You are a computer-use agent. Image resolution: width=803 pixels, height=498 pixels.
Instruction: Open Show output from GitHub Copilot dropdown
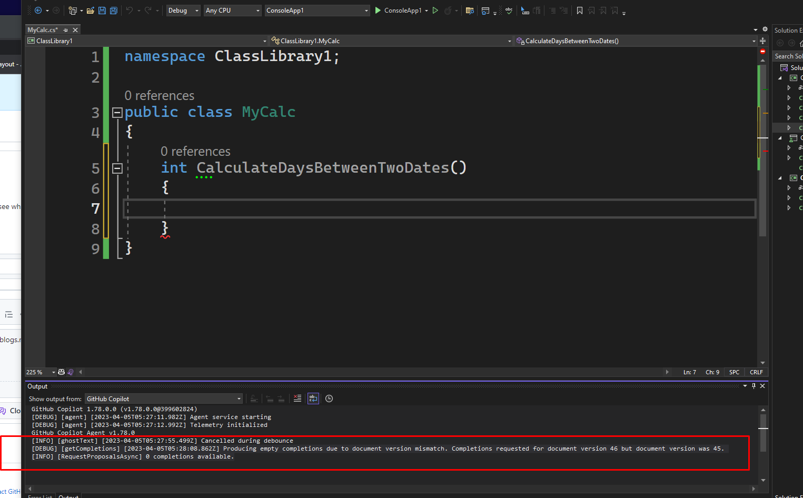click(x=164, y=399)
